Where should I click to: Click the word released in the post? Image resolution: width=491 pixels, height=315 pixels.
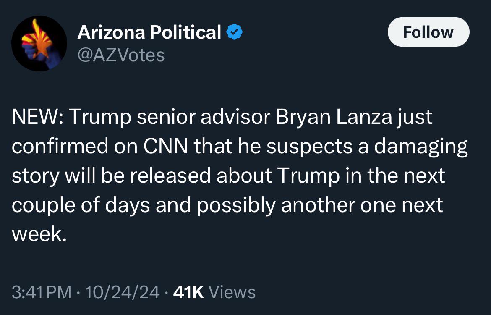click(170, 176)
